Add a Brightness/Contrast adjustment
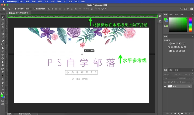Image resolution: width=194 pixels, height=115 pixels. pos(171,44)
